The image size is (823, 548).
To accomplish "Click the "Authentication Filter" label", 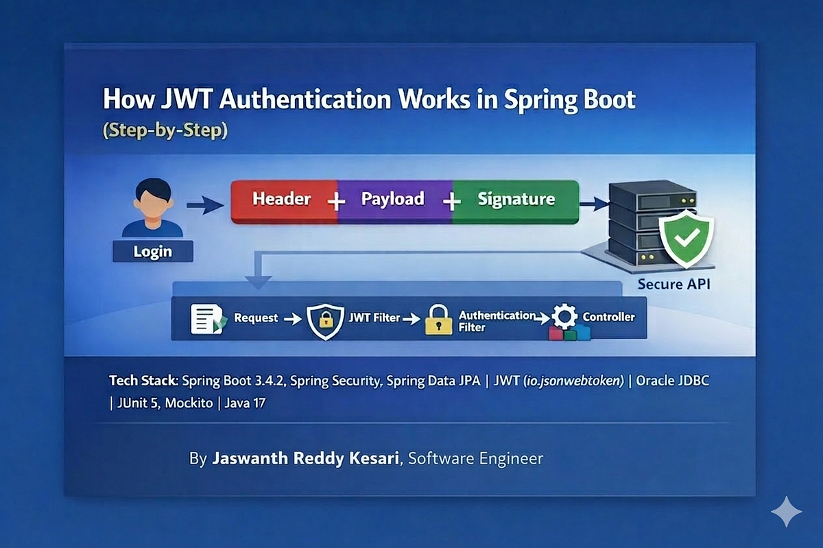I will (497, 321).
